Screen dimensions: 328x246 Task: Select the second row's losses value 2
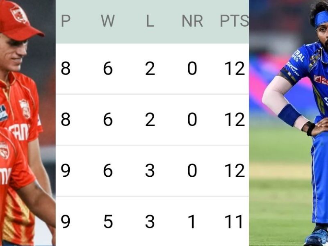point(150,119)
